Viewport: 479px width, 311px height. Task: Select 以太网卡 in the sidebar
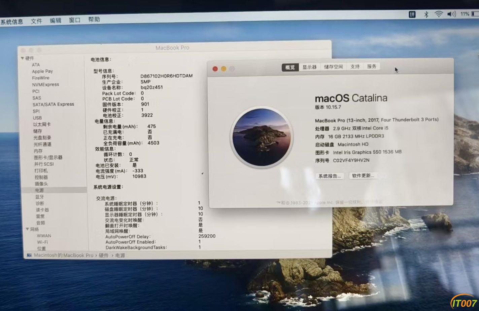pos(42,124)
